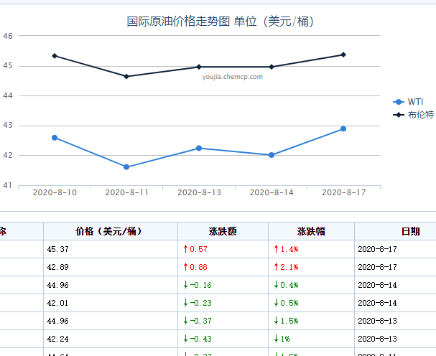Image resolution: width=436 pixels, height=356 pixels.
Task: Click the WTI data point for 2020-8-17
Action: pyautogui.click(x=343, y=128)
